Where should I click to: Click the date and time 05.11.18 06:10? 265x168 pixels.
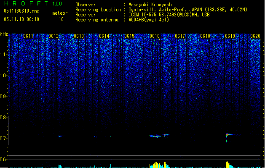point(21,19)
